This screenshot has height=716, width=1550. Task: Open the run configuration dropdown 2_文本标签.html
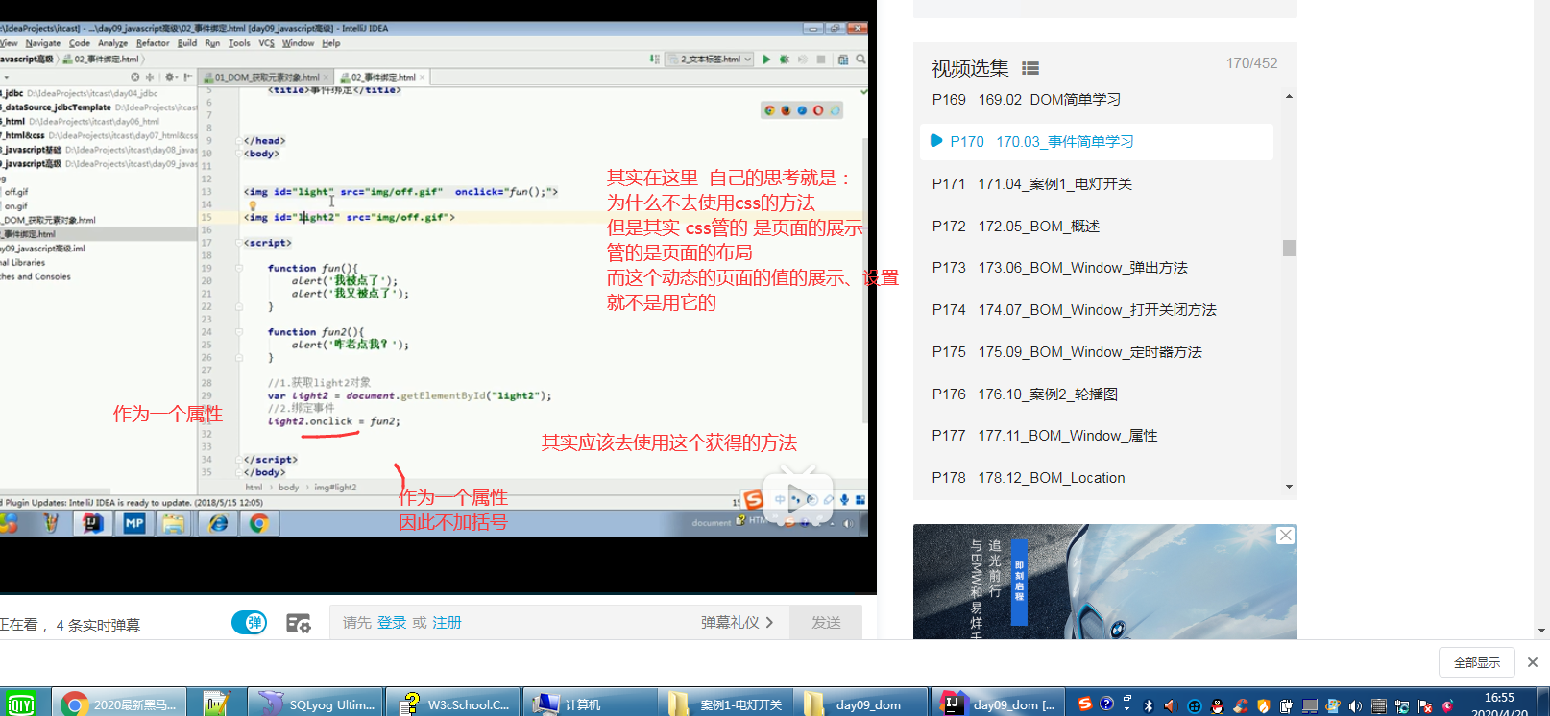pos(710,60)
